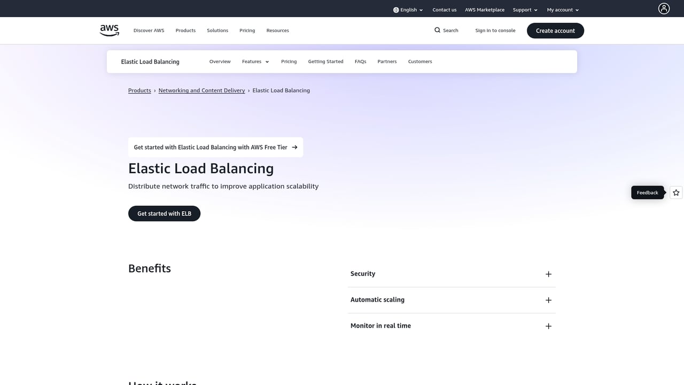
Task: Switch to the FAQs tab
Action: coord(360,61)
